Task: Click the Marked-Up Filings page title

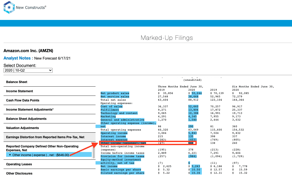Action: (167, 38)
